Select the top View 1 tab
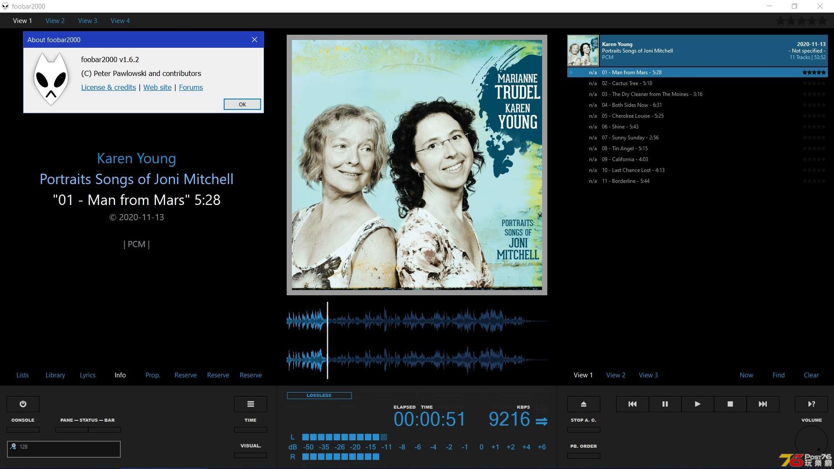 23,20
